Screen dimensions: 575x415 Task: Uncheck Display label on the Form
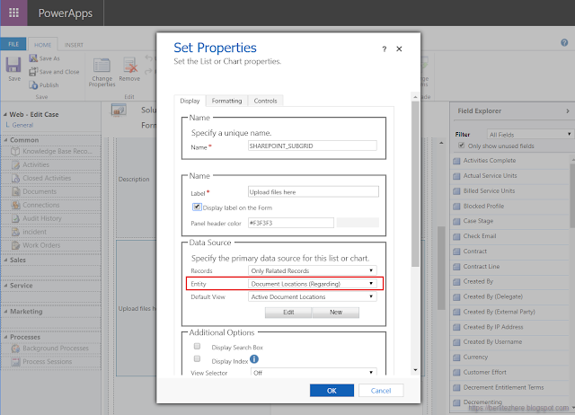click(x=197, y=207)
